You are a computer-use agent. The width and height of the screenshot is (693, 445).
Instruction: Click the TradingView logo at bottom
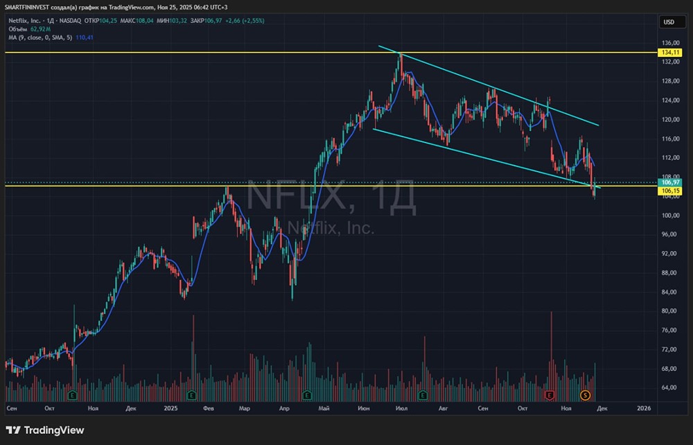pyautogui.click(x=44, y=430)
